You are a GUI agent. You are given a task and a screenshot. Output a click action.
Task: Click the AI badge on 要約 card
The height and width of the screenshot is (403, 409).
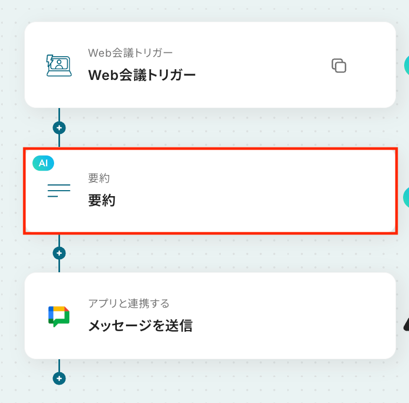[x=43, y=163]
